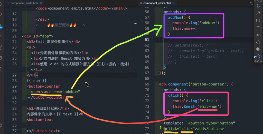Click the 'div id="app"' opening tag
This screenshot has height=134, width=263.
click(38, 36)
